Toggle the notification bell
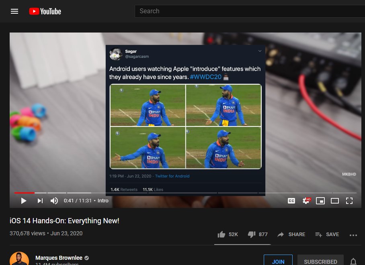Image resolution: width=365 pixels, height=265 pixels. pyautogui.click(x=353, y=261)
